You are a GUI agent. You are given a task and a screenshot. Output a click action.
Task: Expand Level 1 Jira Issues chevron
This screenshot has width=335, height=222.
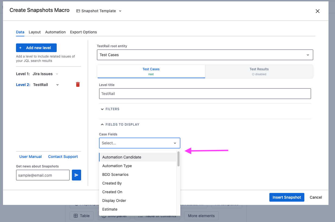tap(57, 74)
